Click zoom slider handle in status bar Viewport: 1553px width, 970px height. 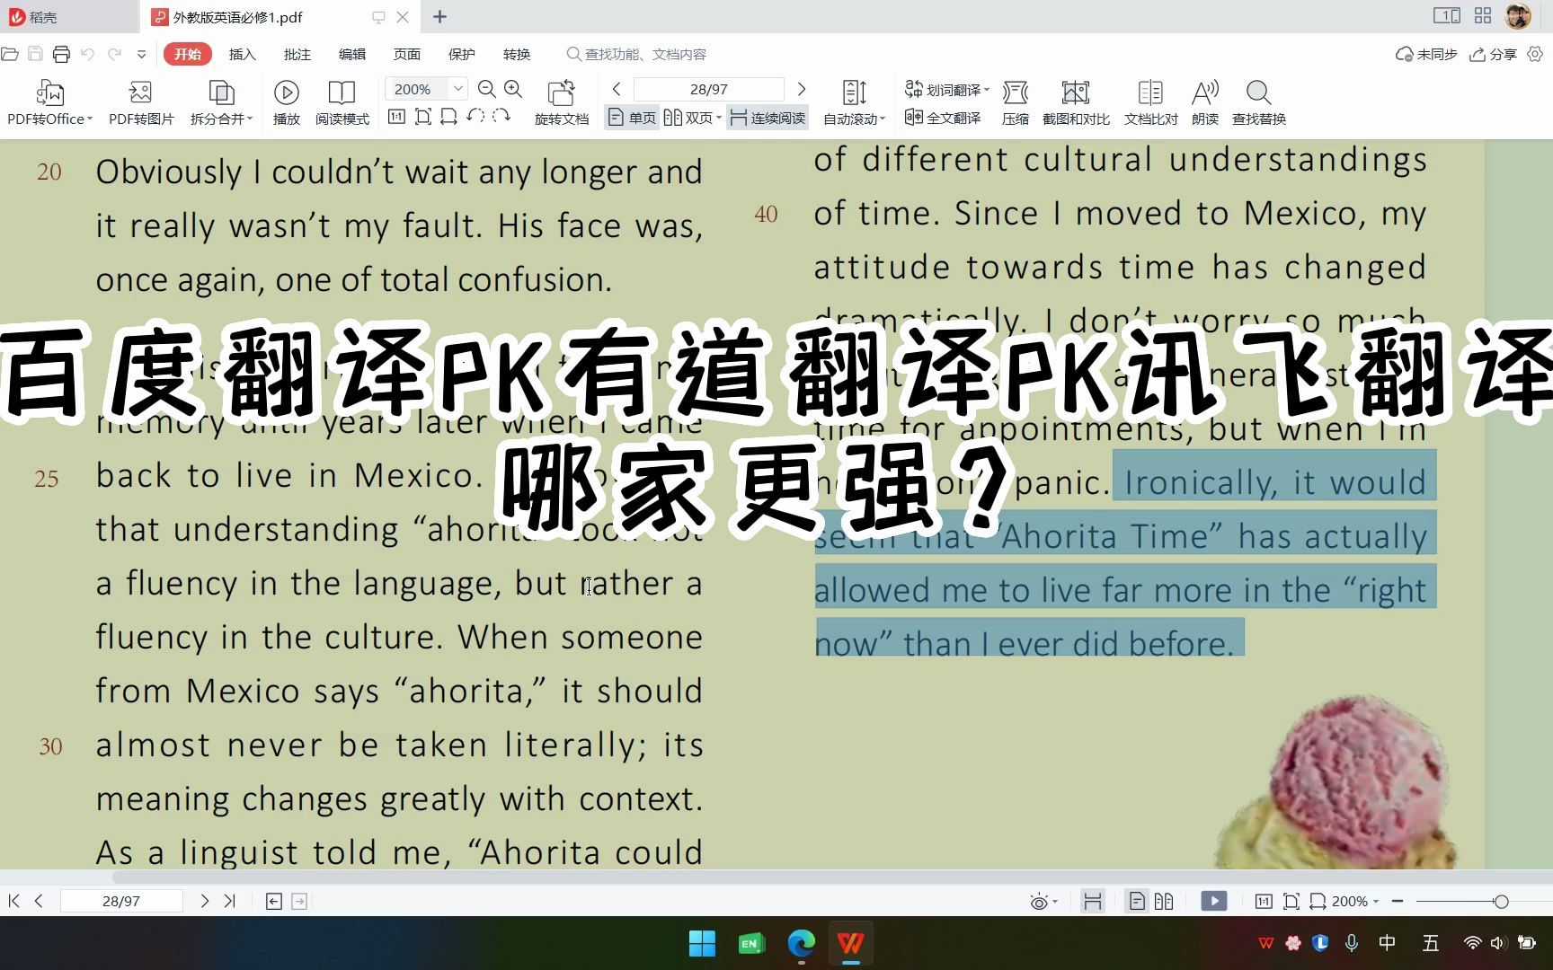[1501, 901]
